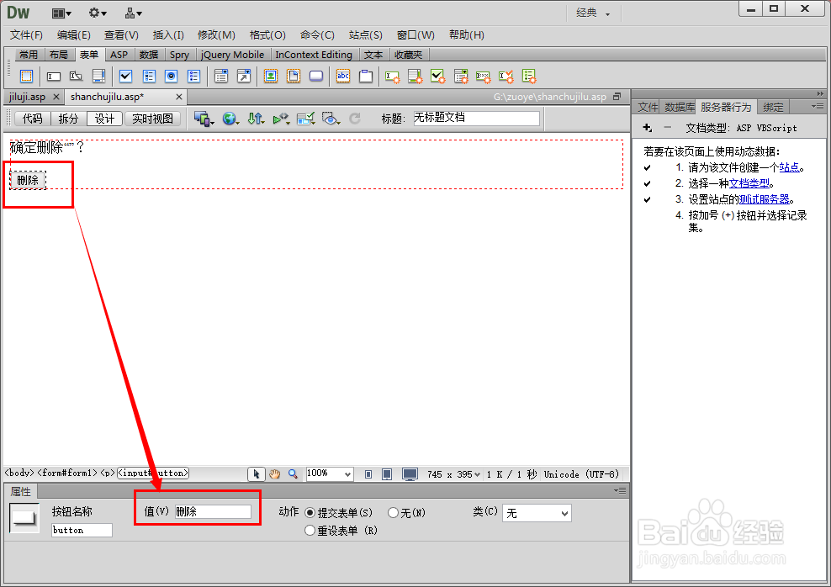Switch to 代码 (Code) view
This screenshot has height=587, width=831.
(32, 119)
